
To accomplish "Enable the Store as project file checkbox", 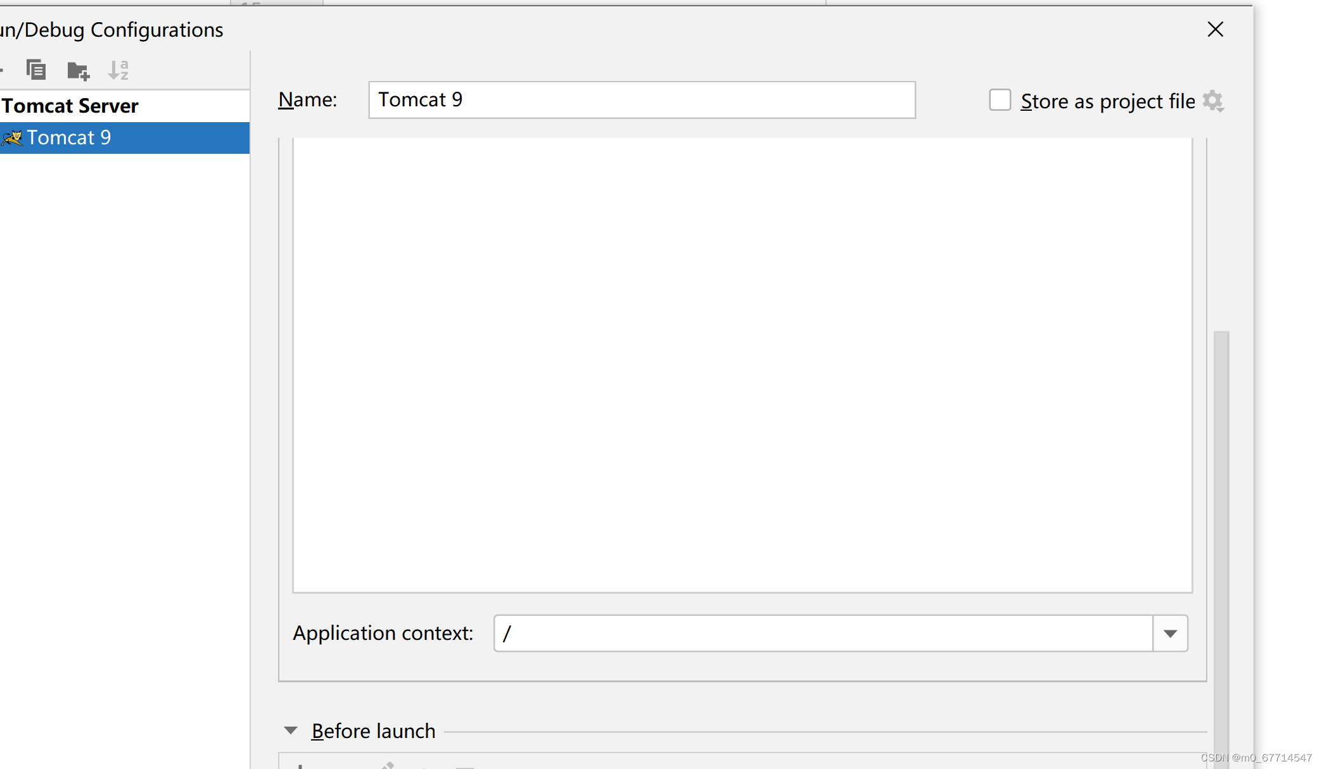I will pos(1000,100).
